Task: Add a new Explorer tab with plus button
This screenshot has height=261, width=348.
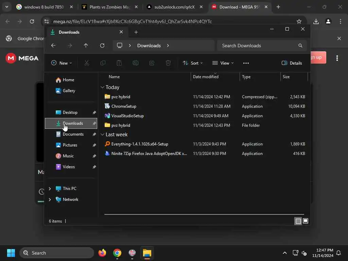Action: click(136, 32)
